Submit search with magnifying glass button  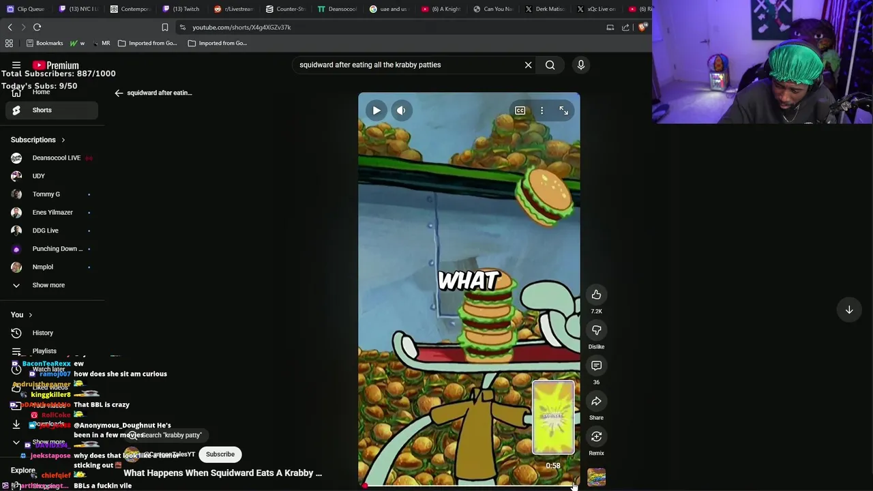pyautogui.click(x=550, y=65)
